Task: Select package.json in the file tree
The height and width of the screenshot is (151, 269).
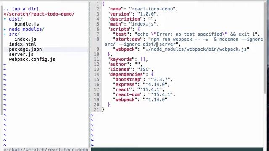Action: 25,49
